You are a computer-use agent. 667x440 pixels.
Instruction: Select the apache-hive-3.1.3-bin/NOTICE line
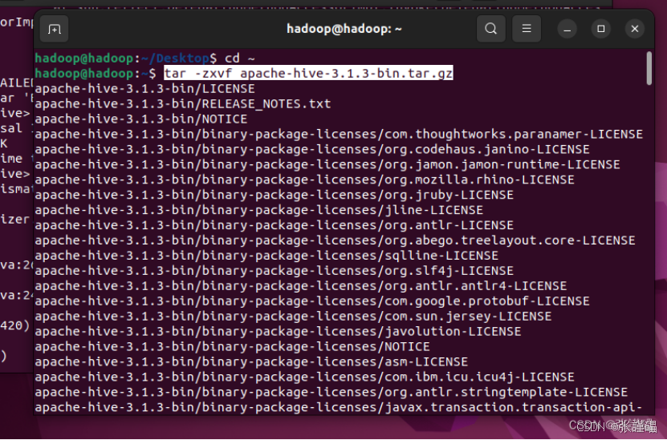pos(141,119)
